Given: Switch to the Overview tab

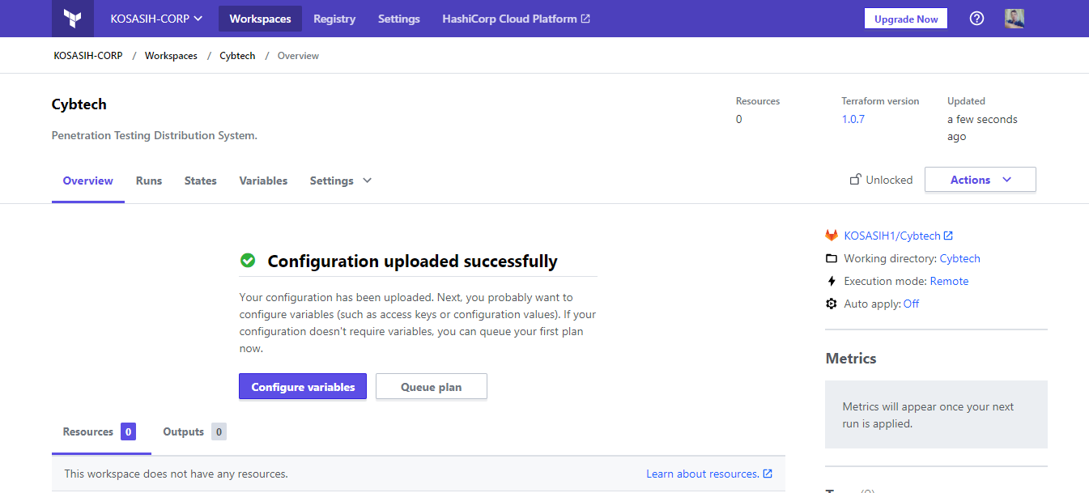Looking at the screenshot, I should point(88,181).
